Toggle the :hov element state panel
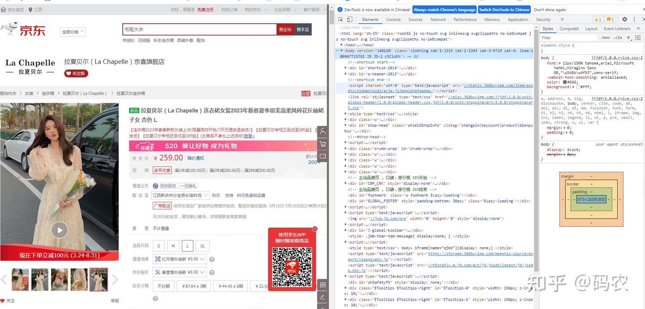This screenshot has height=309, width=645. [606, 38]
